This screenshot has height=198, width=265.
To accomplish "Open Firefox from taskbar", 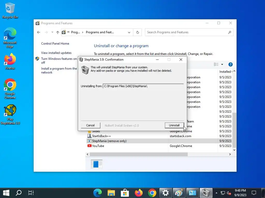I will [x=139, y=193].
